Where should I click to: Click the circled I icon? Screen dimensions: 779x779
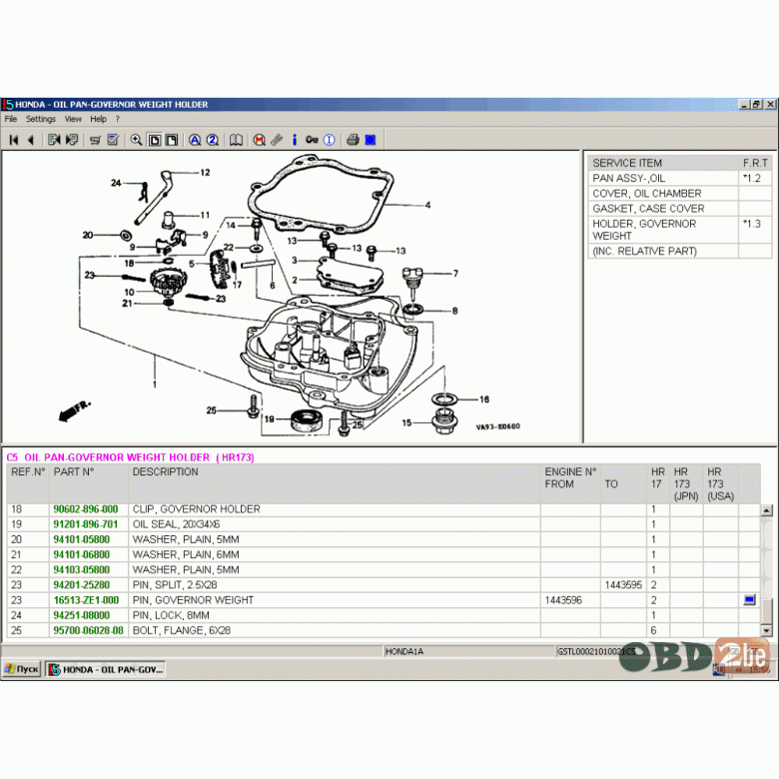[330, 140]
